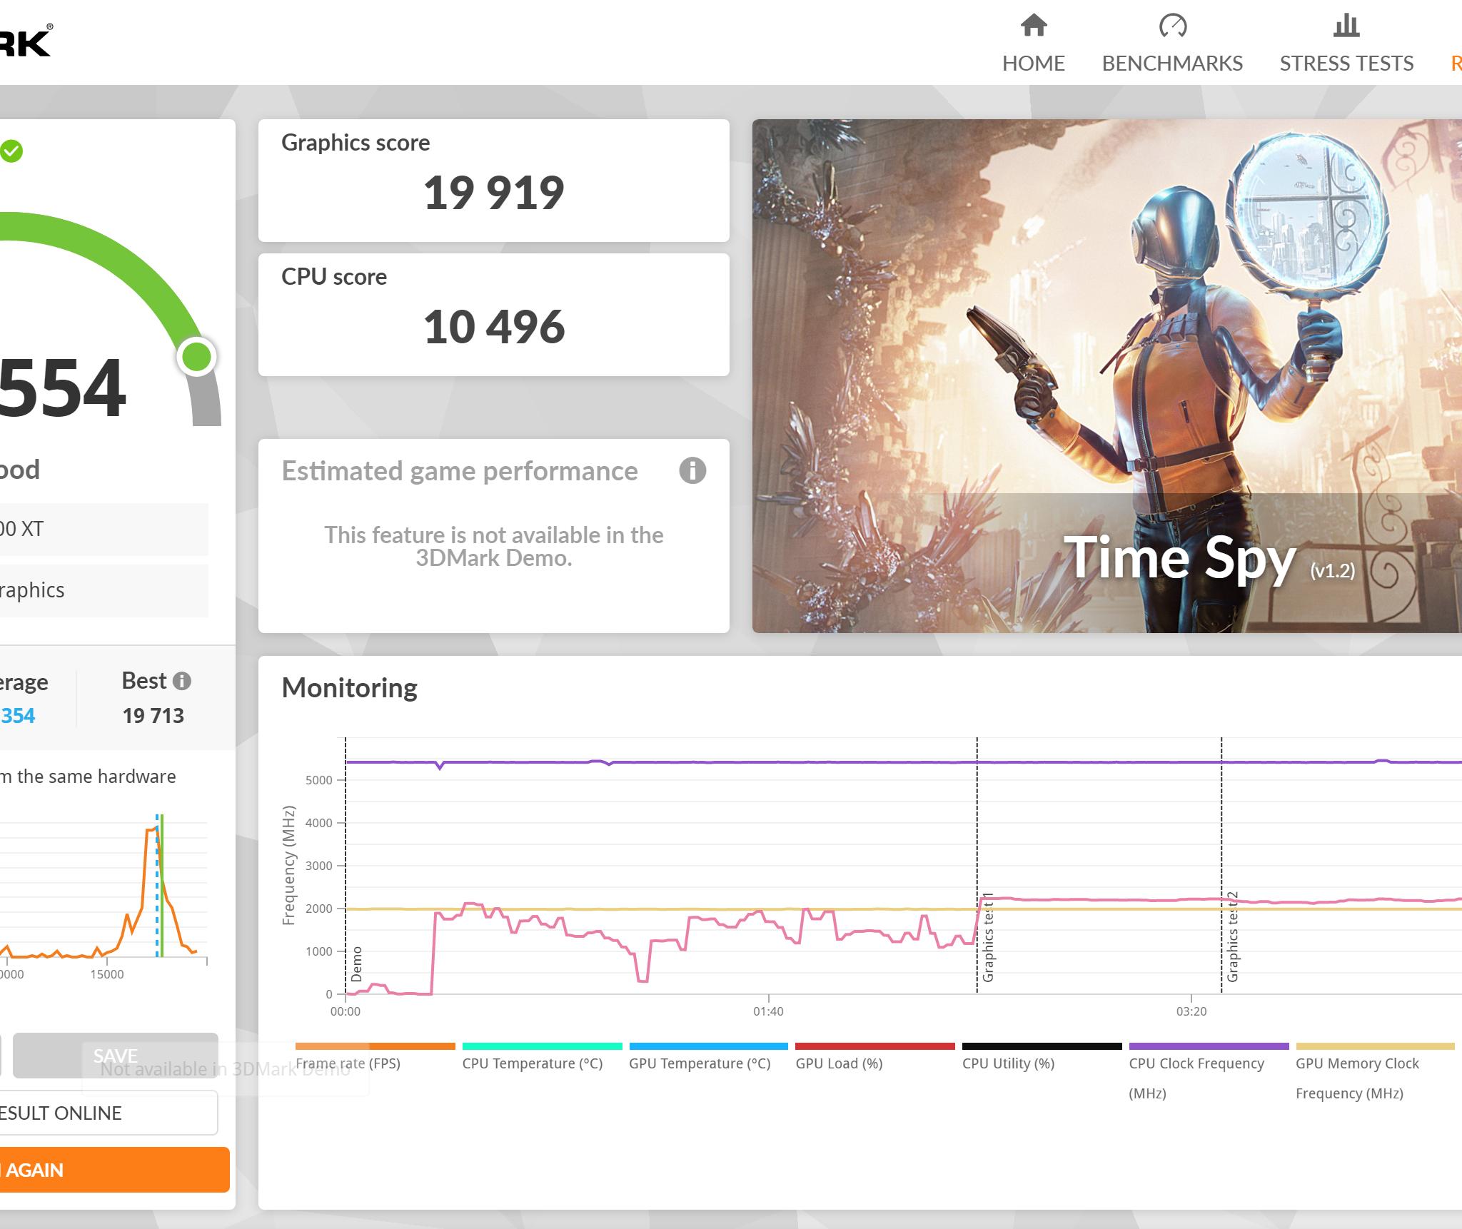
Task: Toggle CPU Temperature legend entry
Action: coord(533,1063)
